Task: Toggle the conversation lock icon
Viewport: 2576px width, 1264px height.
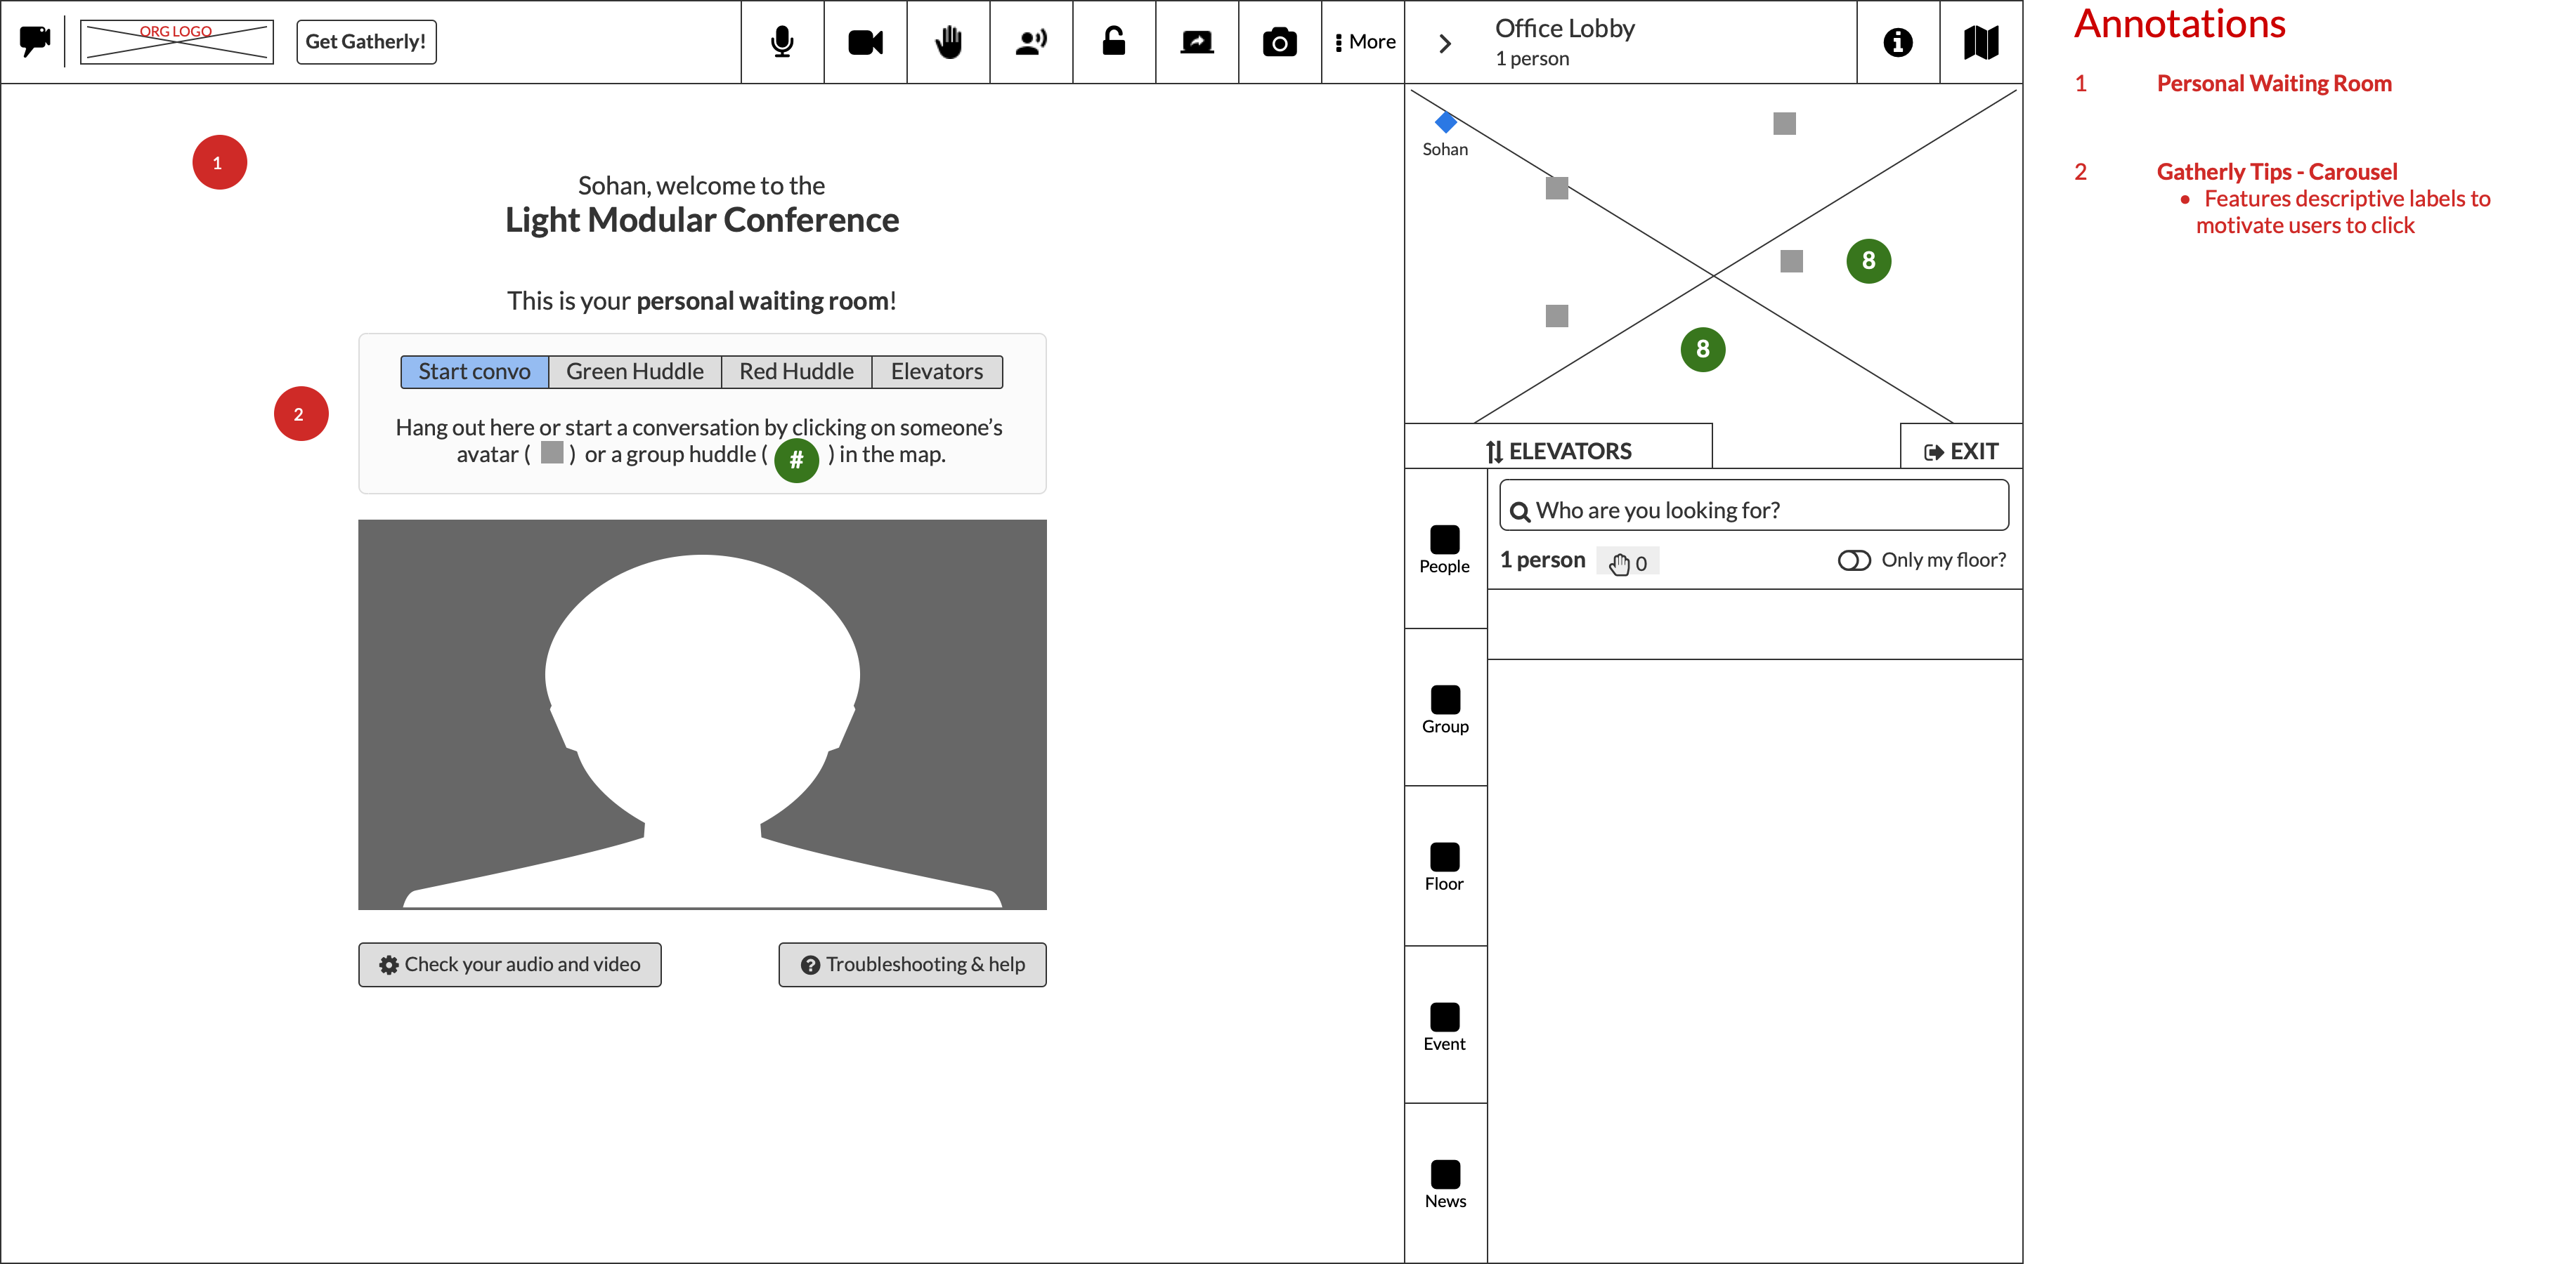Action: coord(1114,42)
